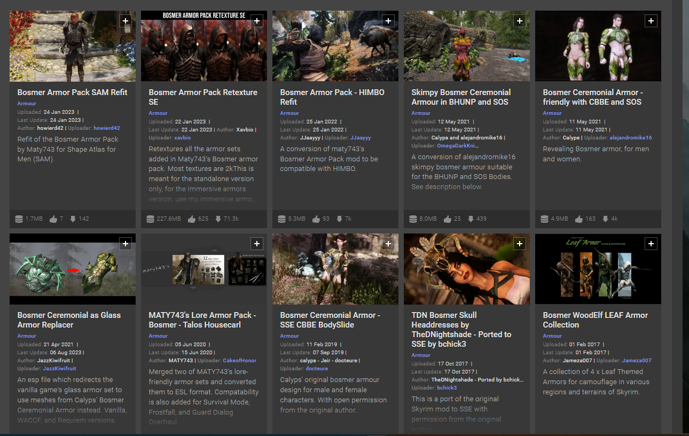Screen dimensions: 689x436
Task: Click plus icon on Bosmer Armor Pack Retexture SE
Action: (x=257, y=21)
